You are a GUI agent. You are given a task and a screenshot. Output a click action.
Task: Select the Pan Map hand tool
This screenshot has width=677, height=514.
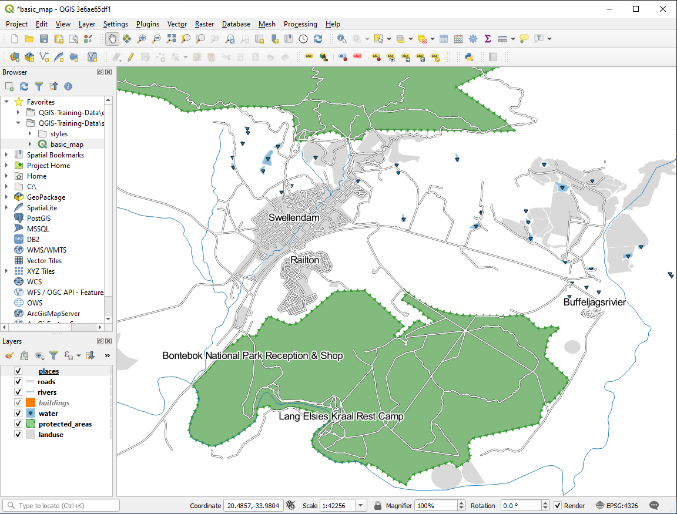112,39
